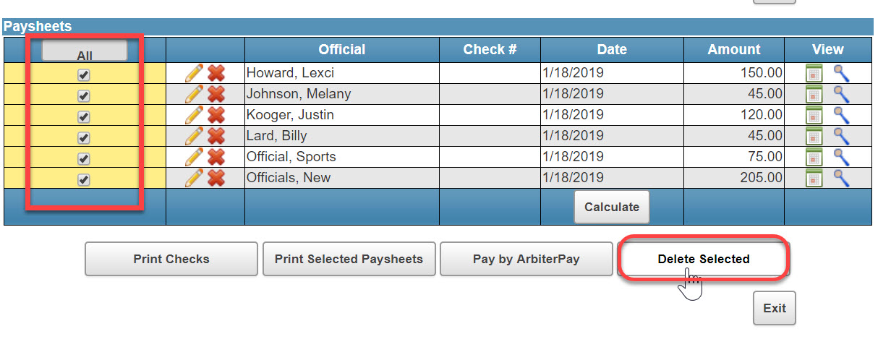Toggle checkbox for Johnson, Melany row
Screen dimensions: 891x355
coord(84,95)
